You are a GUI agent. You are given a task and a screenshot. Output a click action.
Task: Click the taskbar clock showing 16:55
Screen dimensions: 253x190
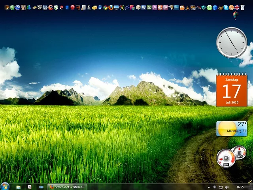[x=240, y=187]
